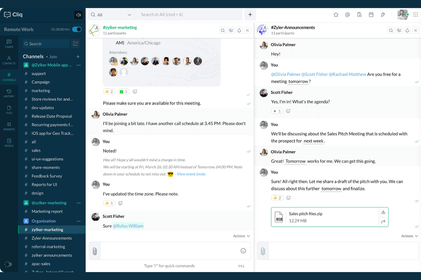Open Widgets from the left sidebar
The image size is (421, 280).
point(9,126)
